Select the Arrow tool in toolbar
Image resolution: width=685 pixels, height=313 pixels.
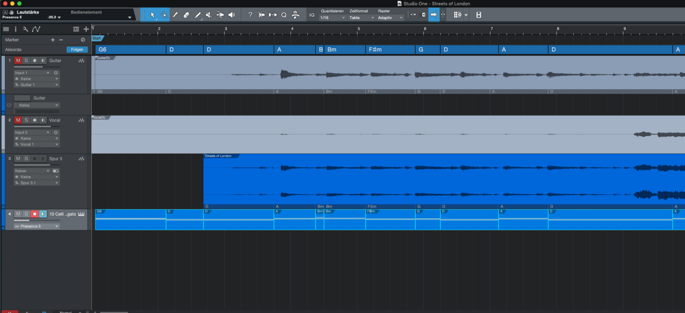coord(153,15)
